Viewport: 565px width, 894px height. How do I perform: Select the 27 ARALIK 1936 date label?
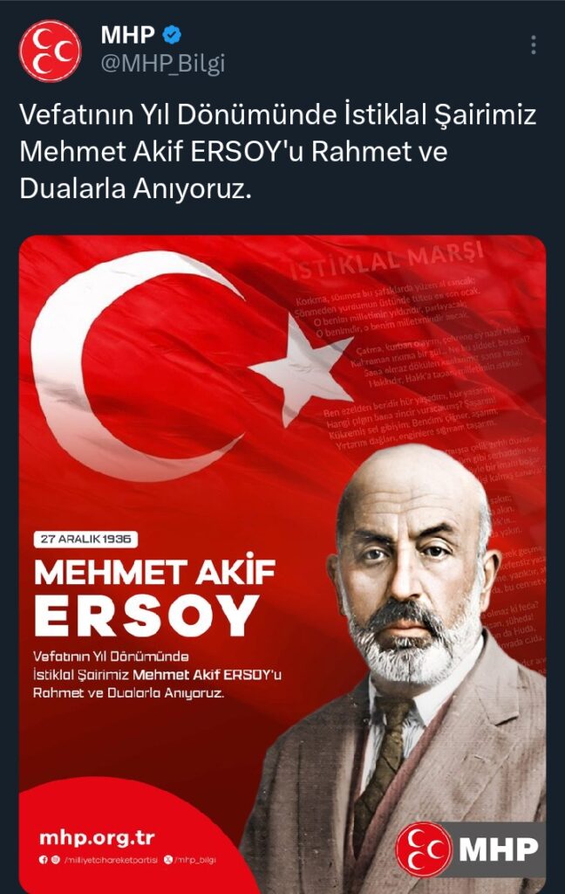click(x=85, y=539)
